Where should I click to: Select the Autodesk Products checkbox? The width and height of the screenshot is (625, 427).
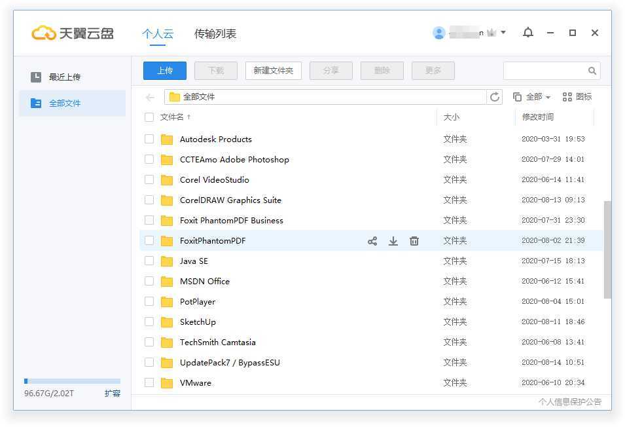click(x=149, y=139)
